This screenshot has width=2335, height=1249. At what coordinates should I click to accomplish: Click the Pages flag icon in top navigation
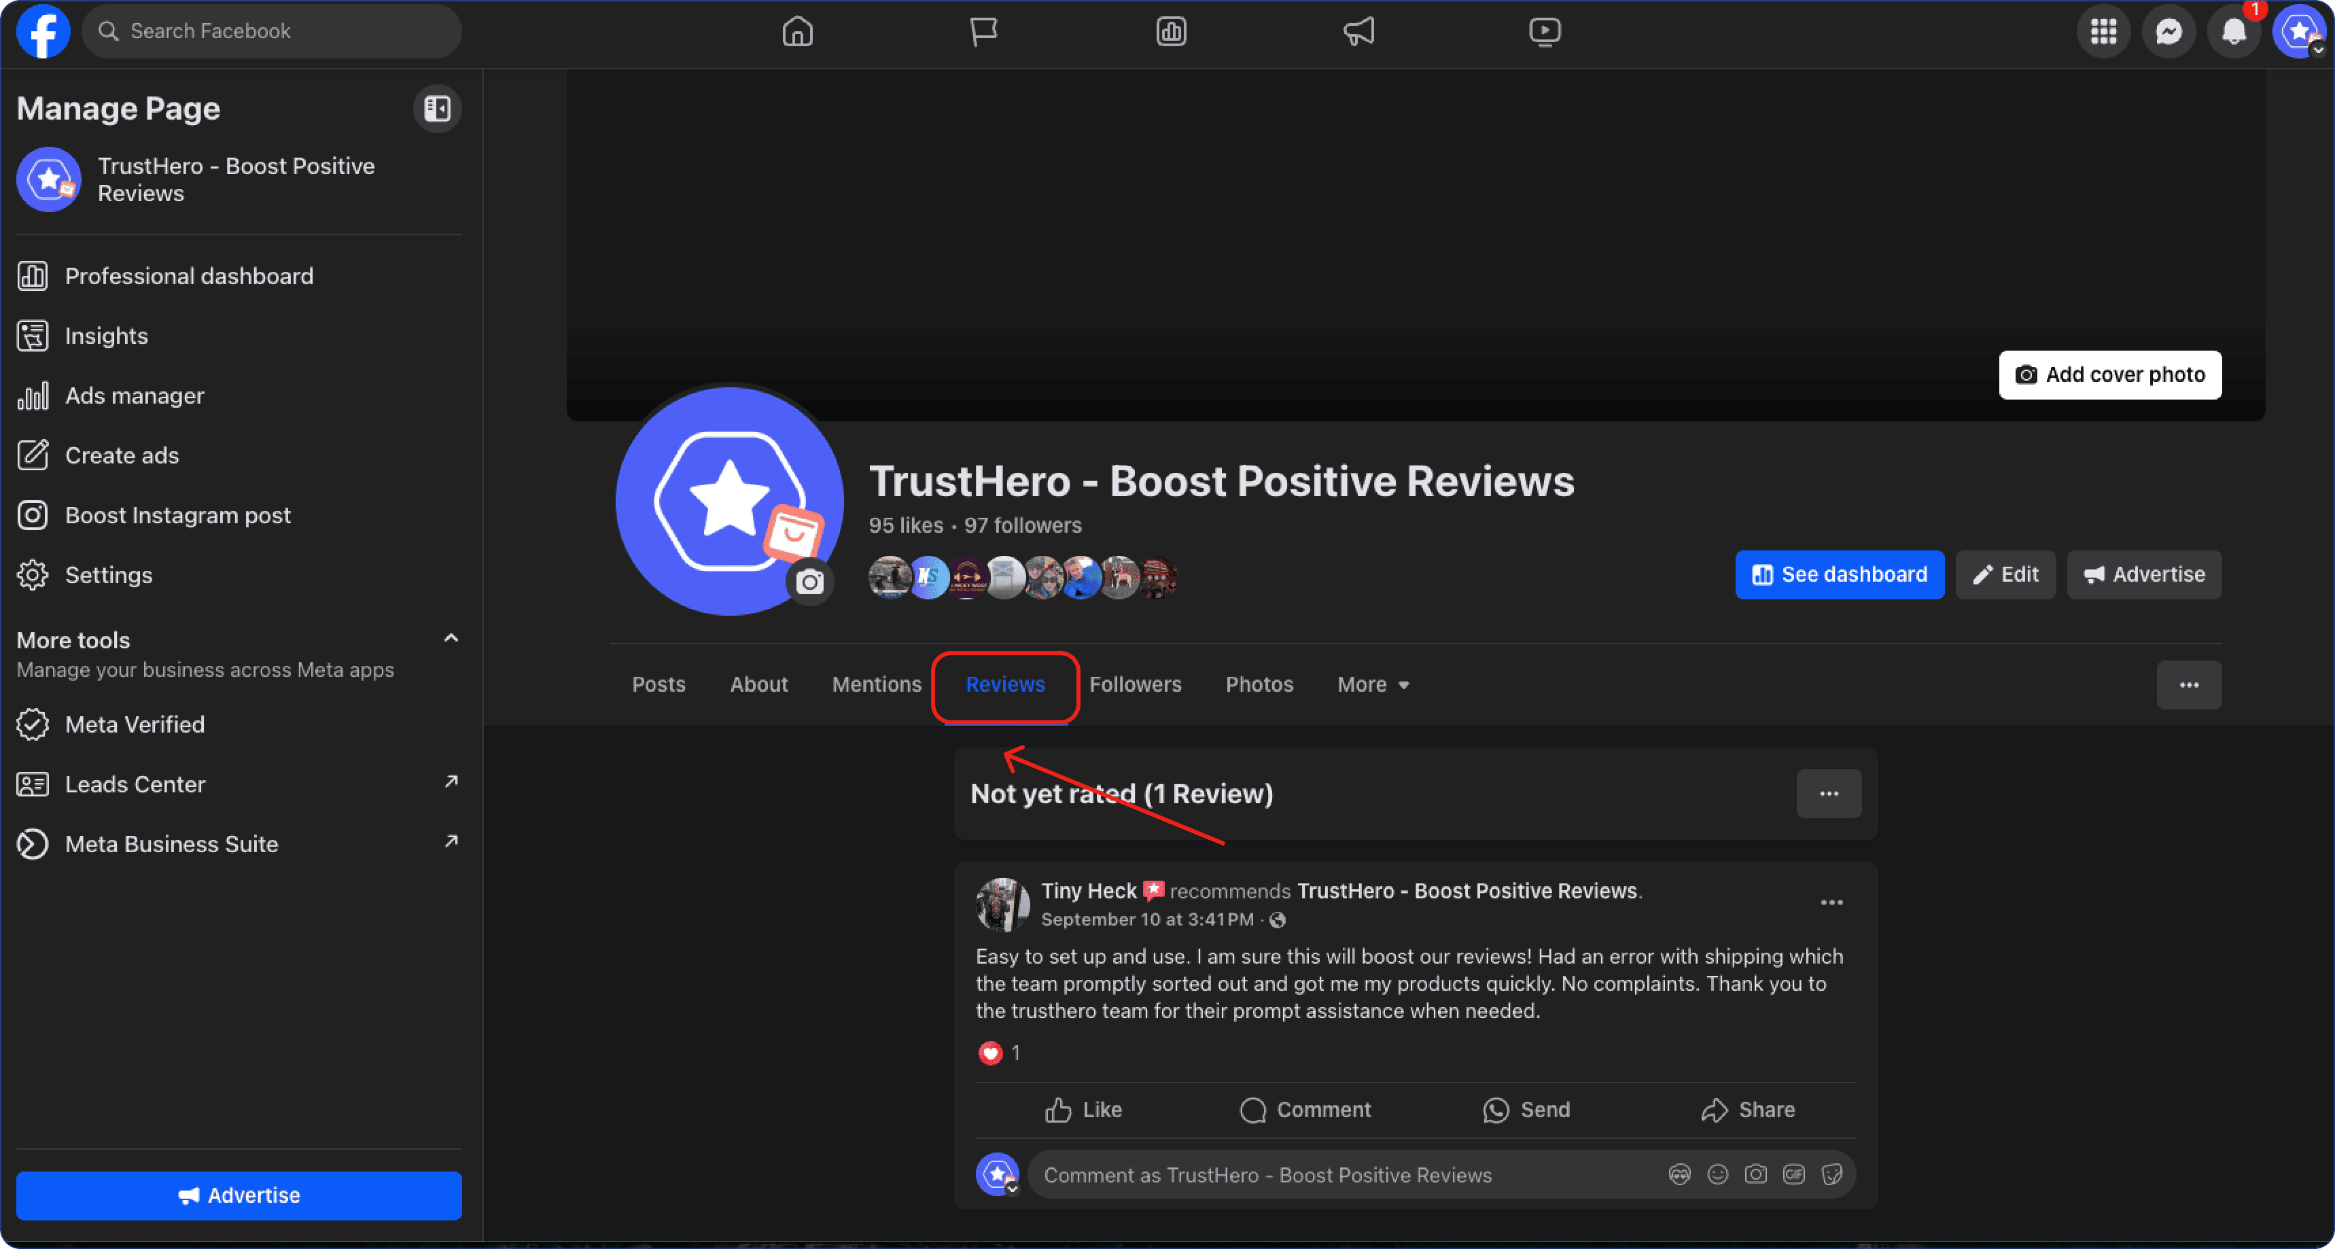click(x=983, y=32)
